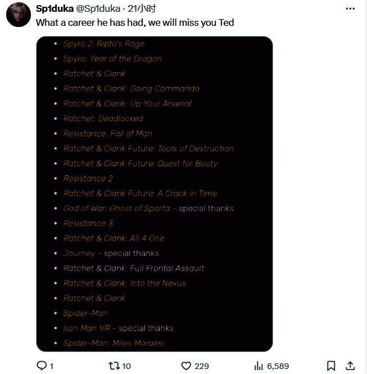This screenshot has width=367, height=374.
Task: Click the retweet count 10
Action: tap(126, 366)
